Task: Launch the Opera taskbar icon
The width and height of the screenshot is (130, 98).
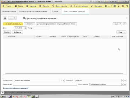Action: [17, 97]
